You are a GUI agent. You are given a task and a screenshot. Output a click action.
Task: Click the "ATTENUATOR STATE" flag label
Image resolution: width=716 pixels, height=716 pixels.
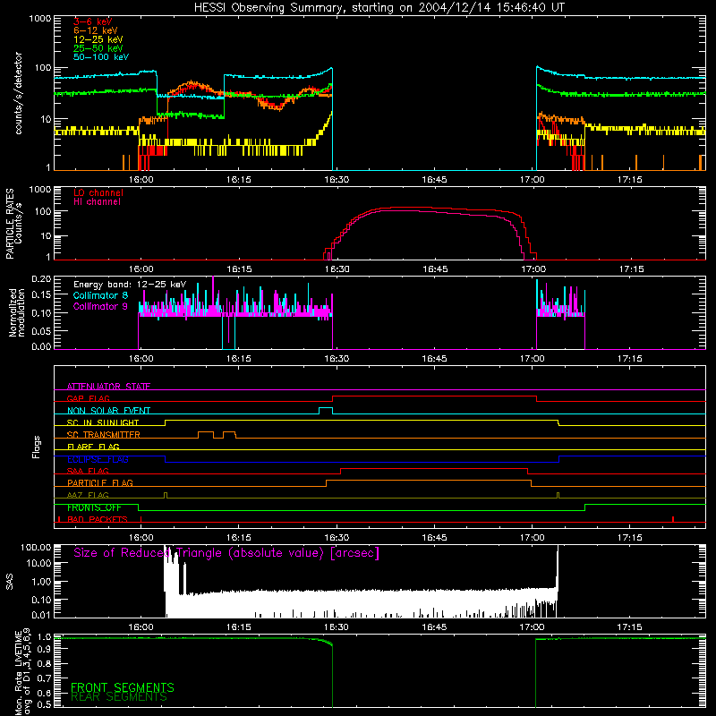click(x=108, y=387)
